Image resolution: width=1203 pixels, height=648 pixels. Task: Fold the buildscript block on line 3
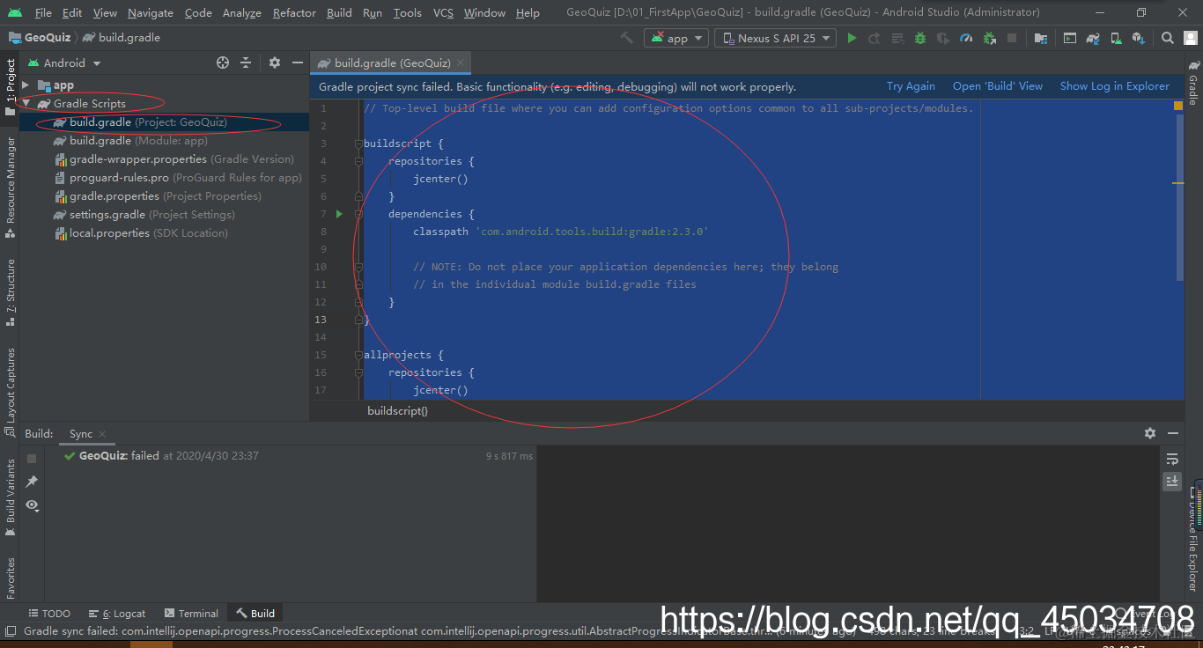(358, 144)
